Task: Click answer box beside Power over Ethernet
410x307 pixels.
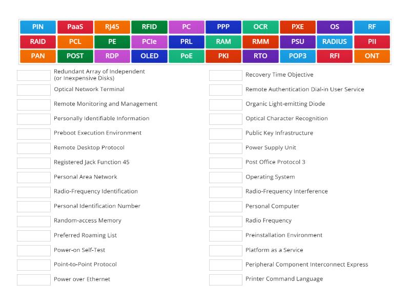Action: click(x=33, y=279)
